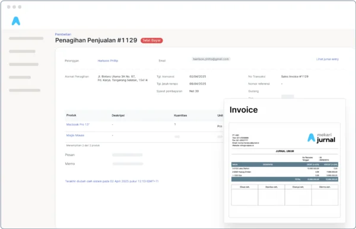Image resolution: width=356 pixels, height=229 pixels.
Task: Click the transaction date 02/04/2025
Action: [198, 76]
